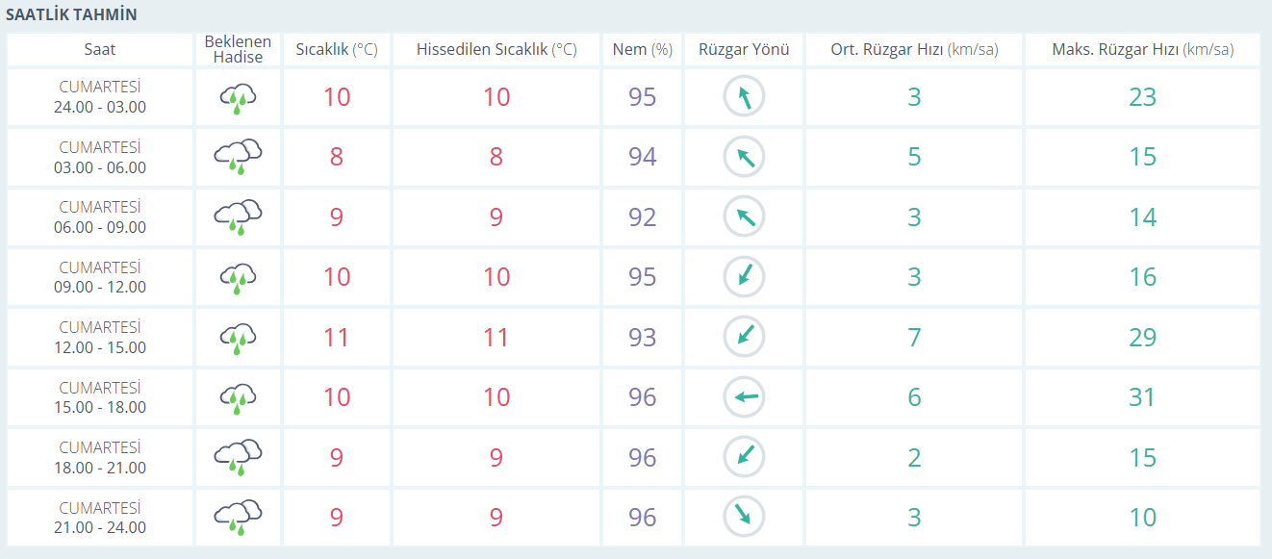Click the "SAATLİK TAHMİN" section title

[x=71, y=15]
